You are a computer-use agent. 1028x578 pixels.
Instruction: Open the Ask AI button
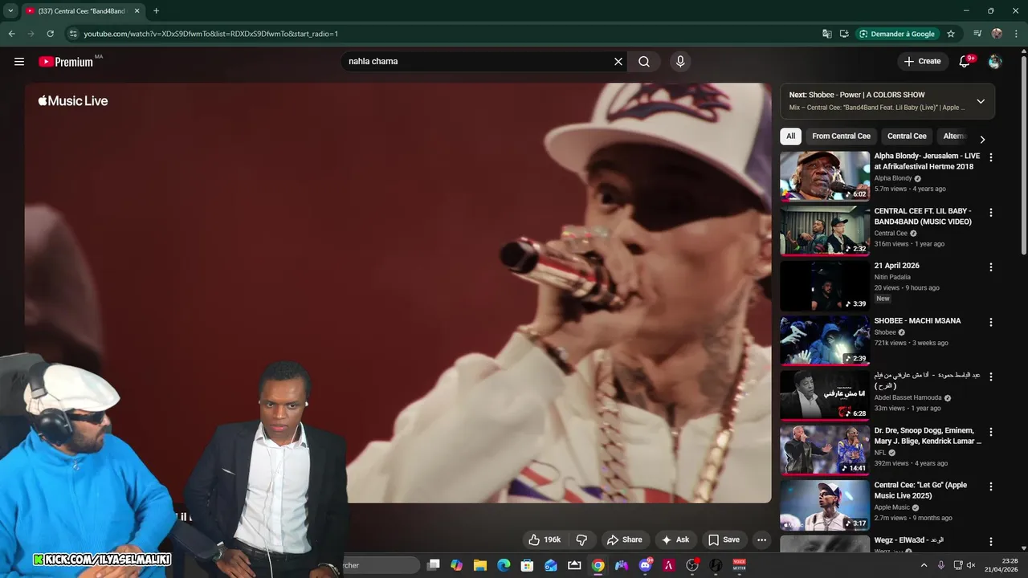point(675,540)
